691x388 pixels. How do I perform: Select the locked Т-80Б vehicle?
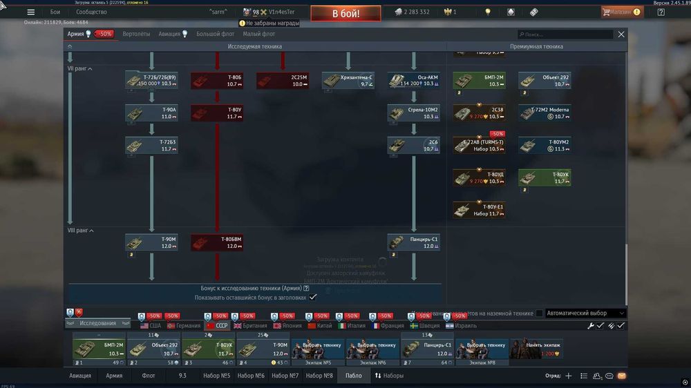coord(217,81)
